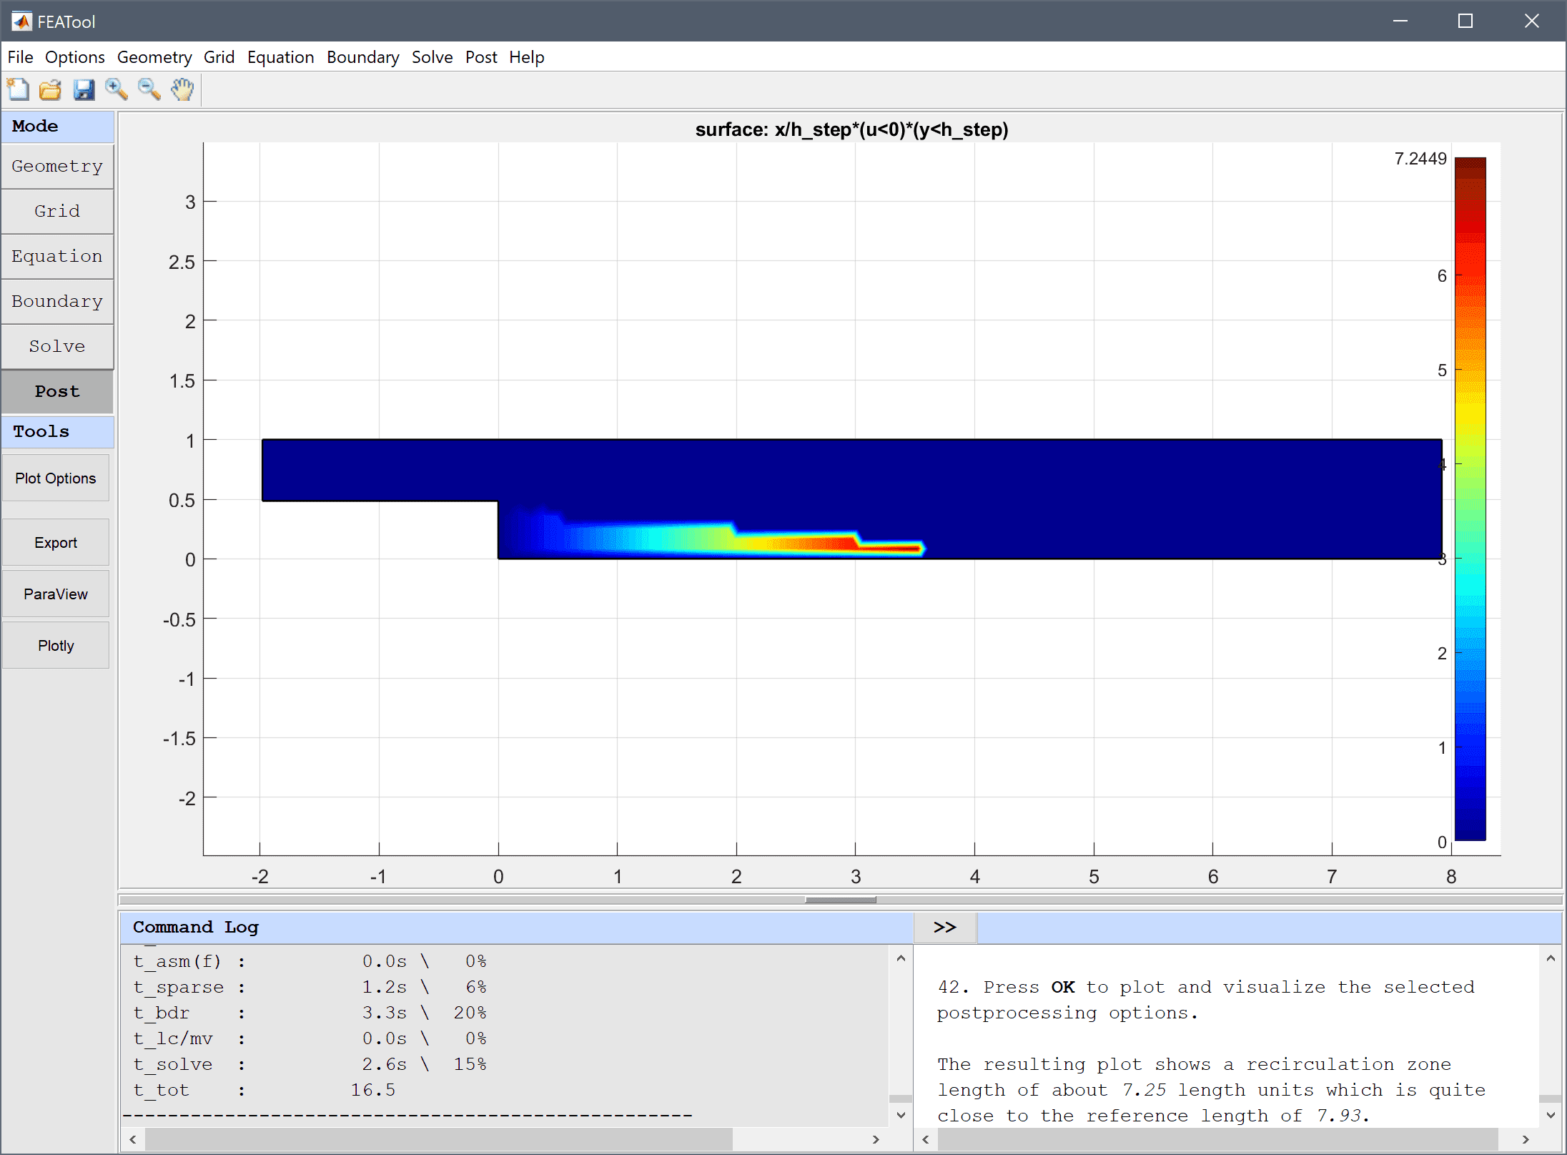Click the Export button
Image resolution: width=1567 pixels, height=1155 pixels.
pos(56,542)
